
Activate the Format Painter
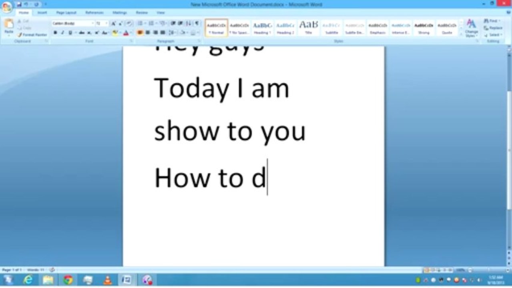tap(32, 35)
